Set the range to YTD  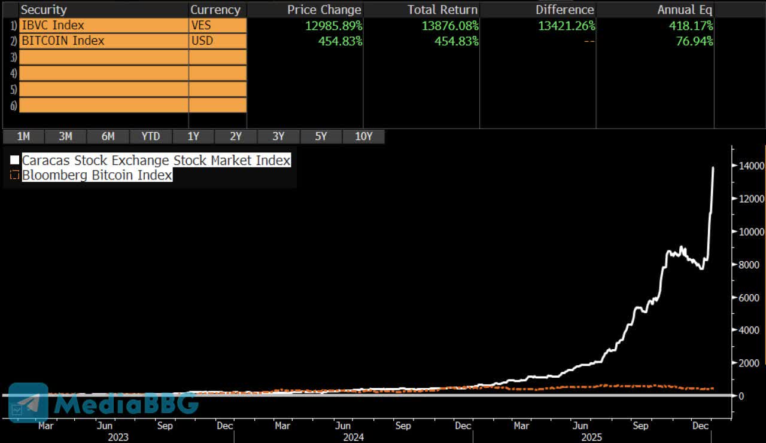tap(150, 136)
